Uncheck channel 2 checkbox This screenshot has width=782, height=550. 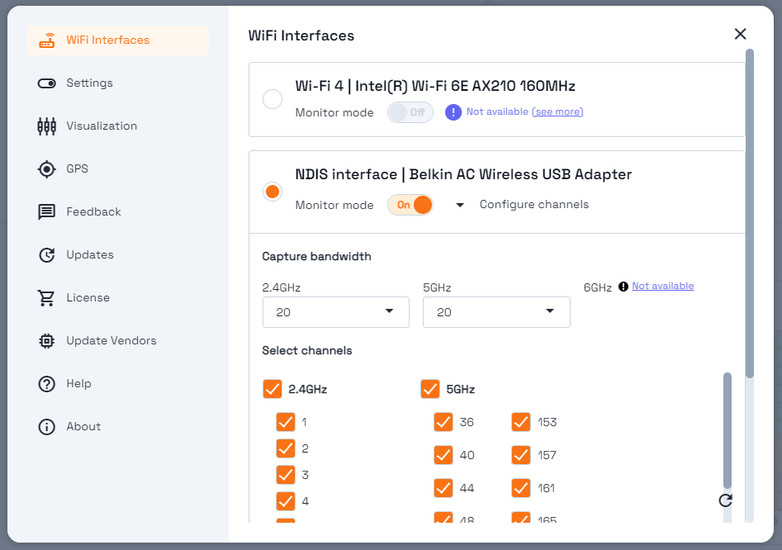tap(285, 448)
